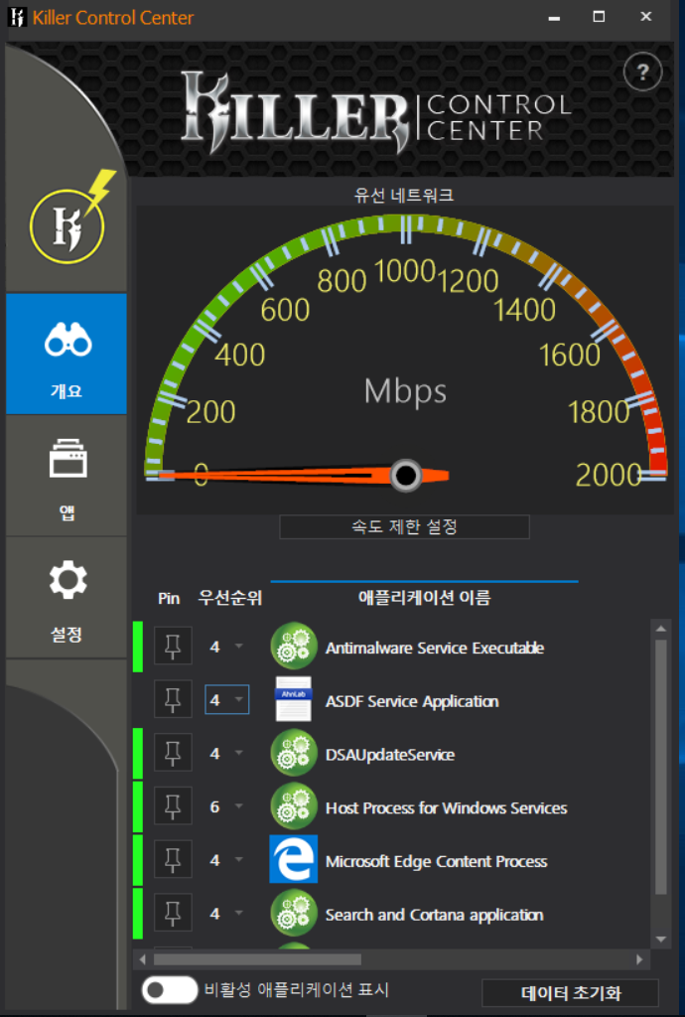
Task: Click the 유선 네트워크 label
Action: (x=404, y=195)
